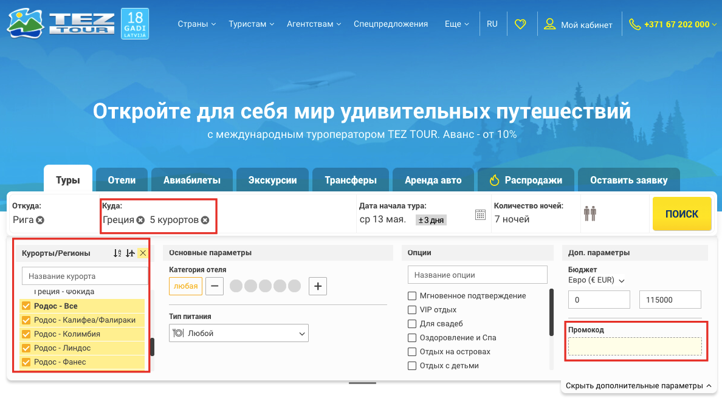This screenshot has width=722, height=398.
Task: Open the Страны menu
Action: coord(197,24)
